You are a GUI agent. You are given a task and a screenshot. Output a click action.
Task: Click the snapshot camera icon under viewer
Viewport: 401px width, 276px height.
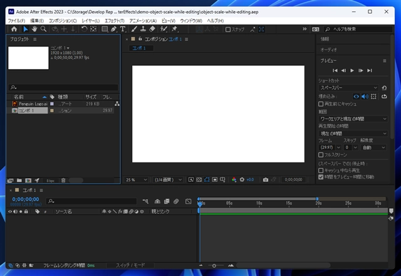[266, 179]
